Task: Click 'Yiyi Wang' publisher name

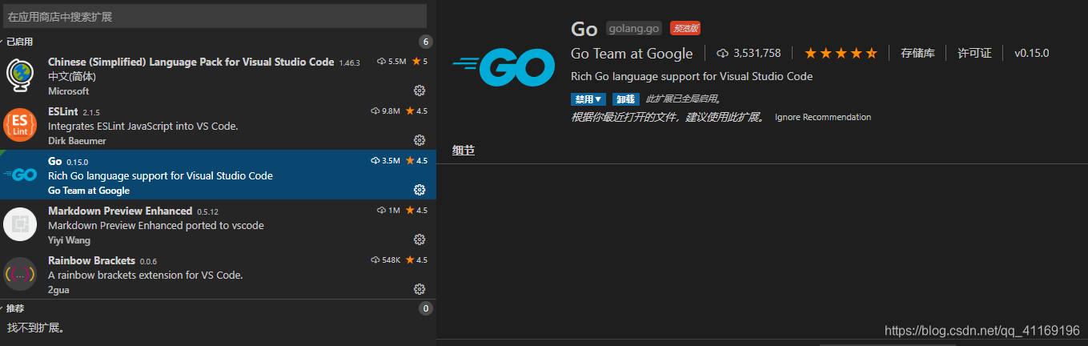Action: (69, 240)
